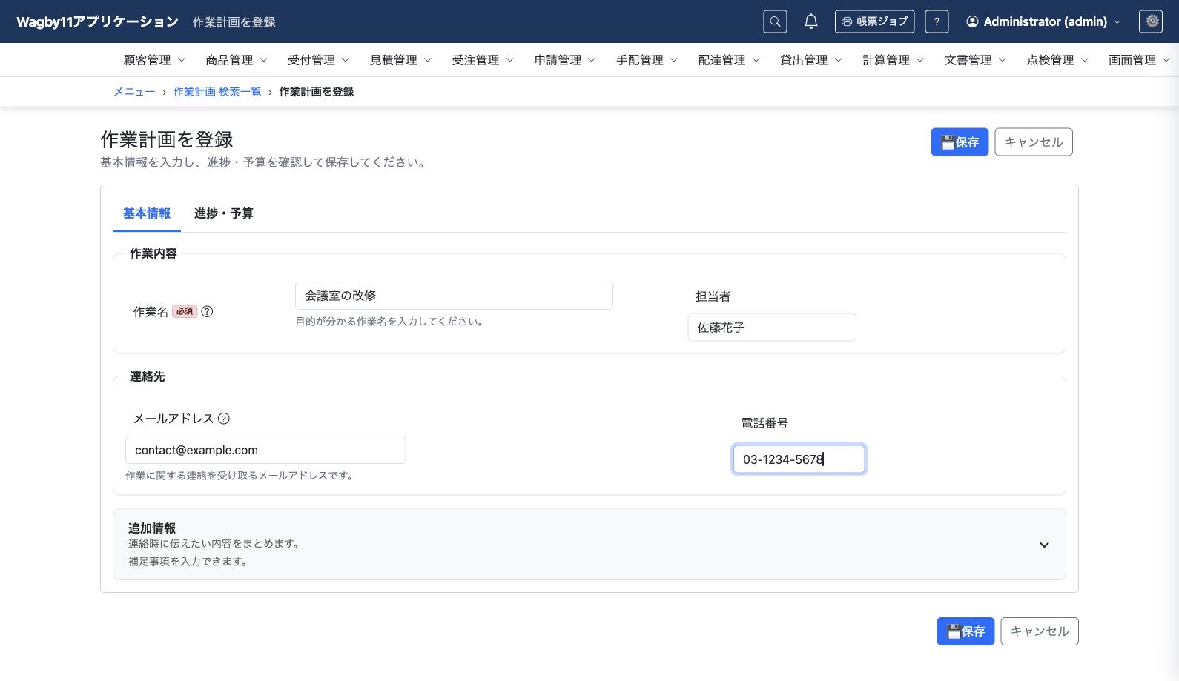Screen dimensions: 1179x681
Task: Click the bottom キャンセル button
Action: coord(1040,631)
